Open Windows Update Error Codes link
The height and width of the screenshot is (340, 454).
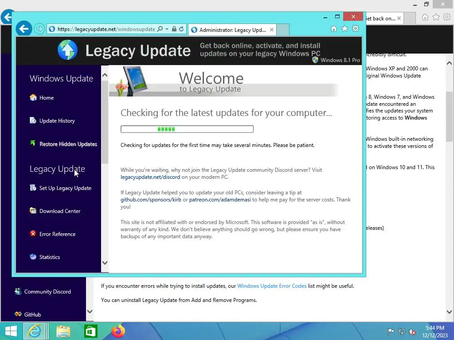(x=272, y=286)
